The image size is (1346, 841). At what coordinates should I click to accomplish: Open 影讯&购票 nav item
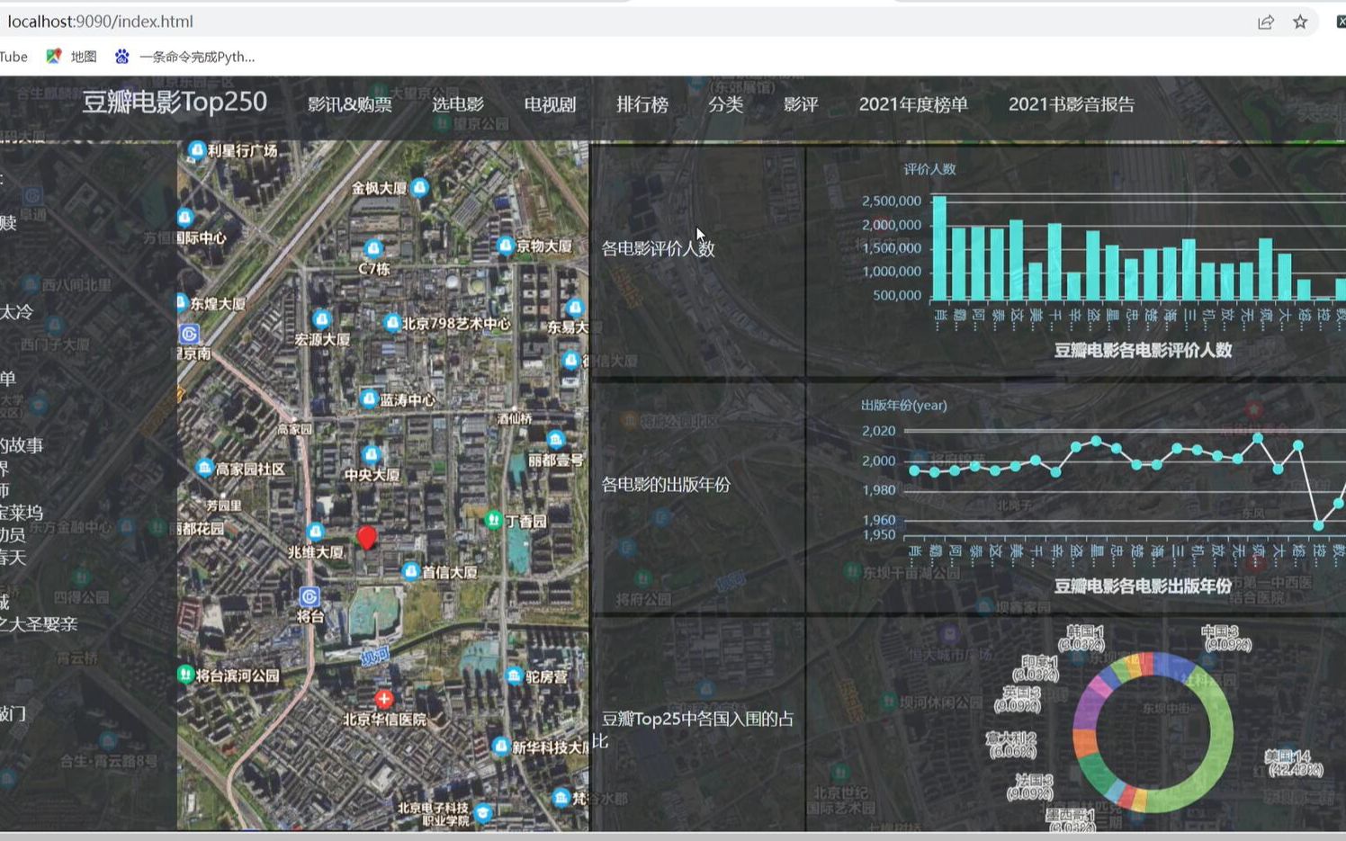350,104
